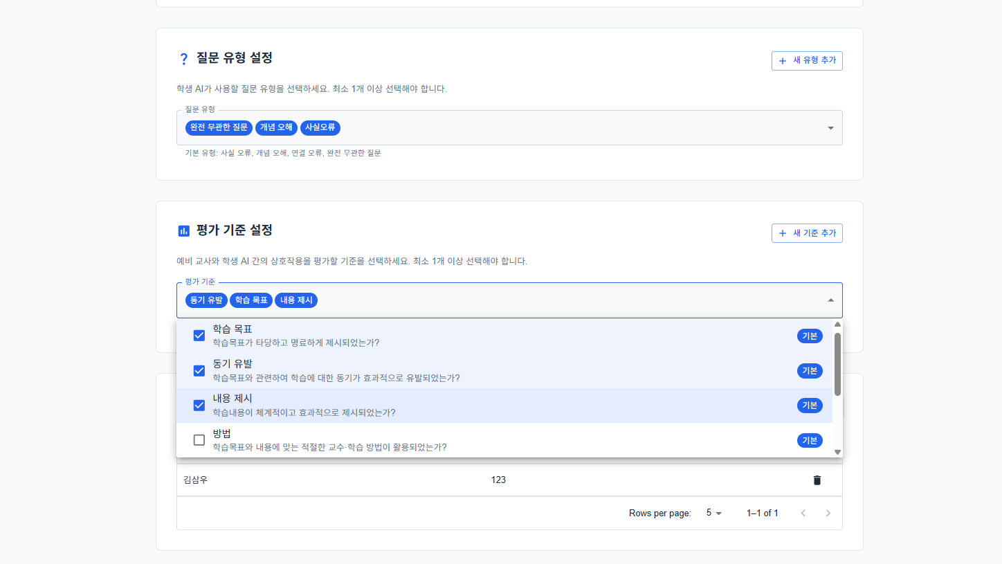Click the question mark icon beside 질문 유형 설정
The height and width of the screenshot is (564, 1002).
pos(183,59)
